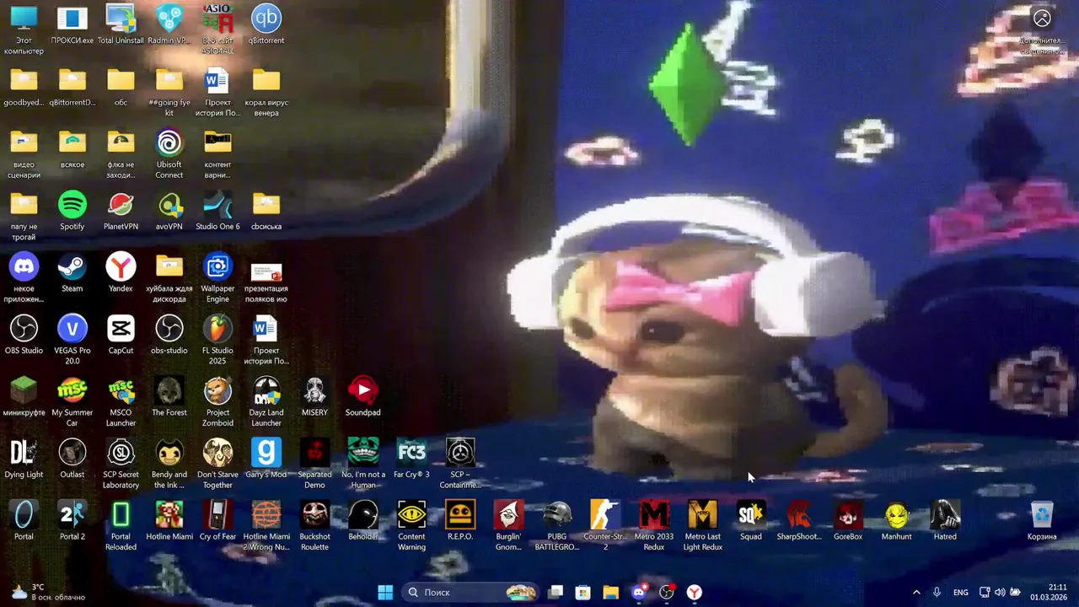Launch R.E.P.O. desktop shortcut
The width and height of the screenshot is (1079, 607).
tap(460, 521)
